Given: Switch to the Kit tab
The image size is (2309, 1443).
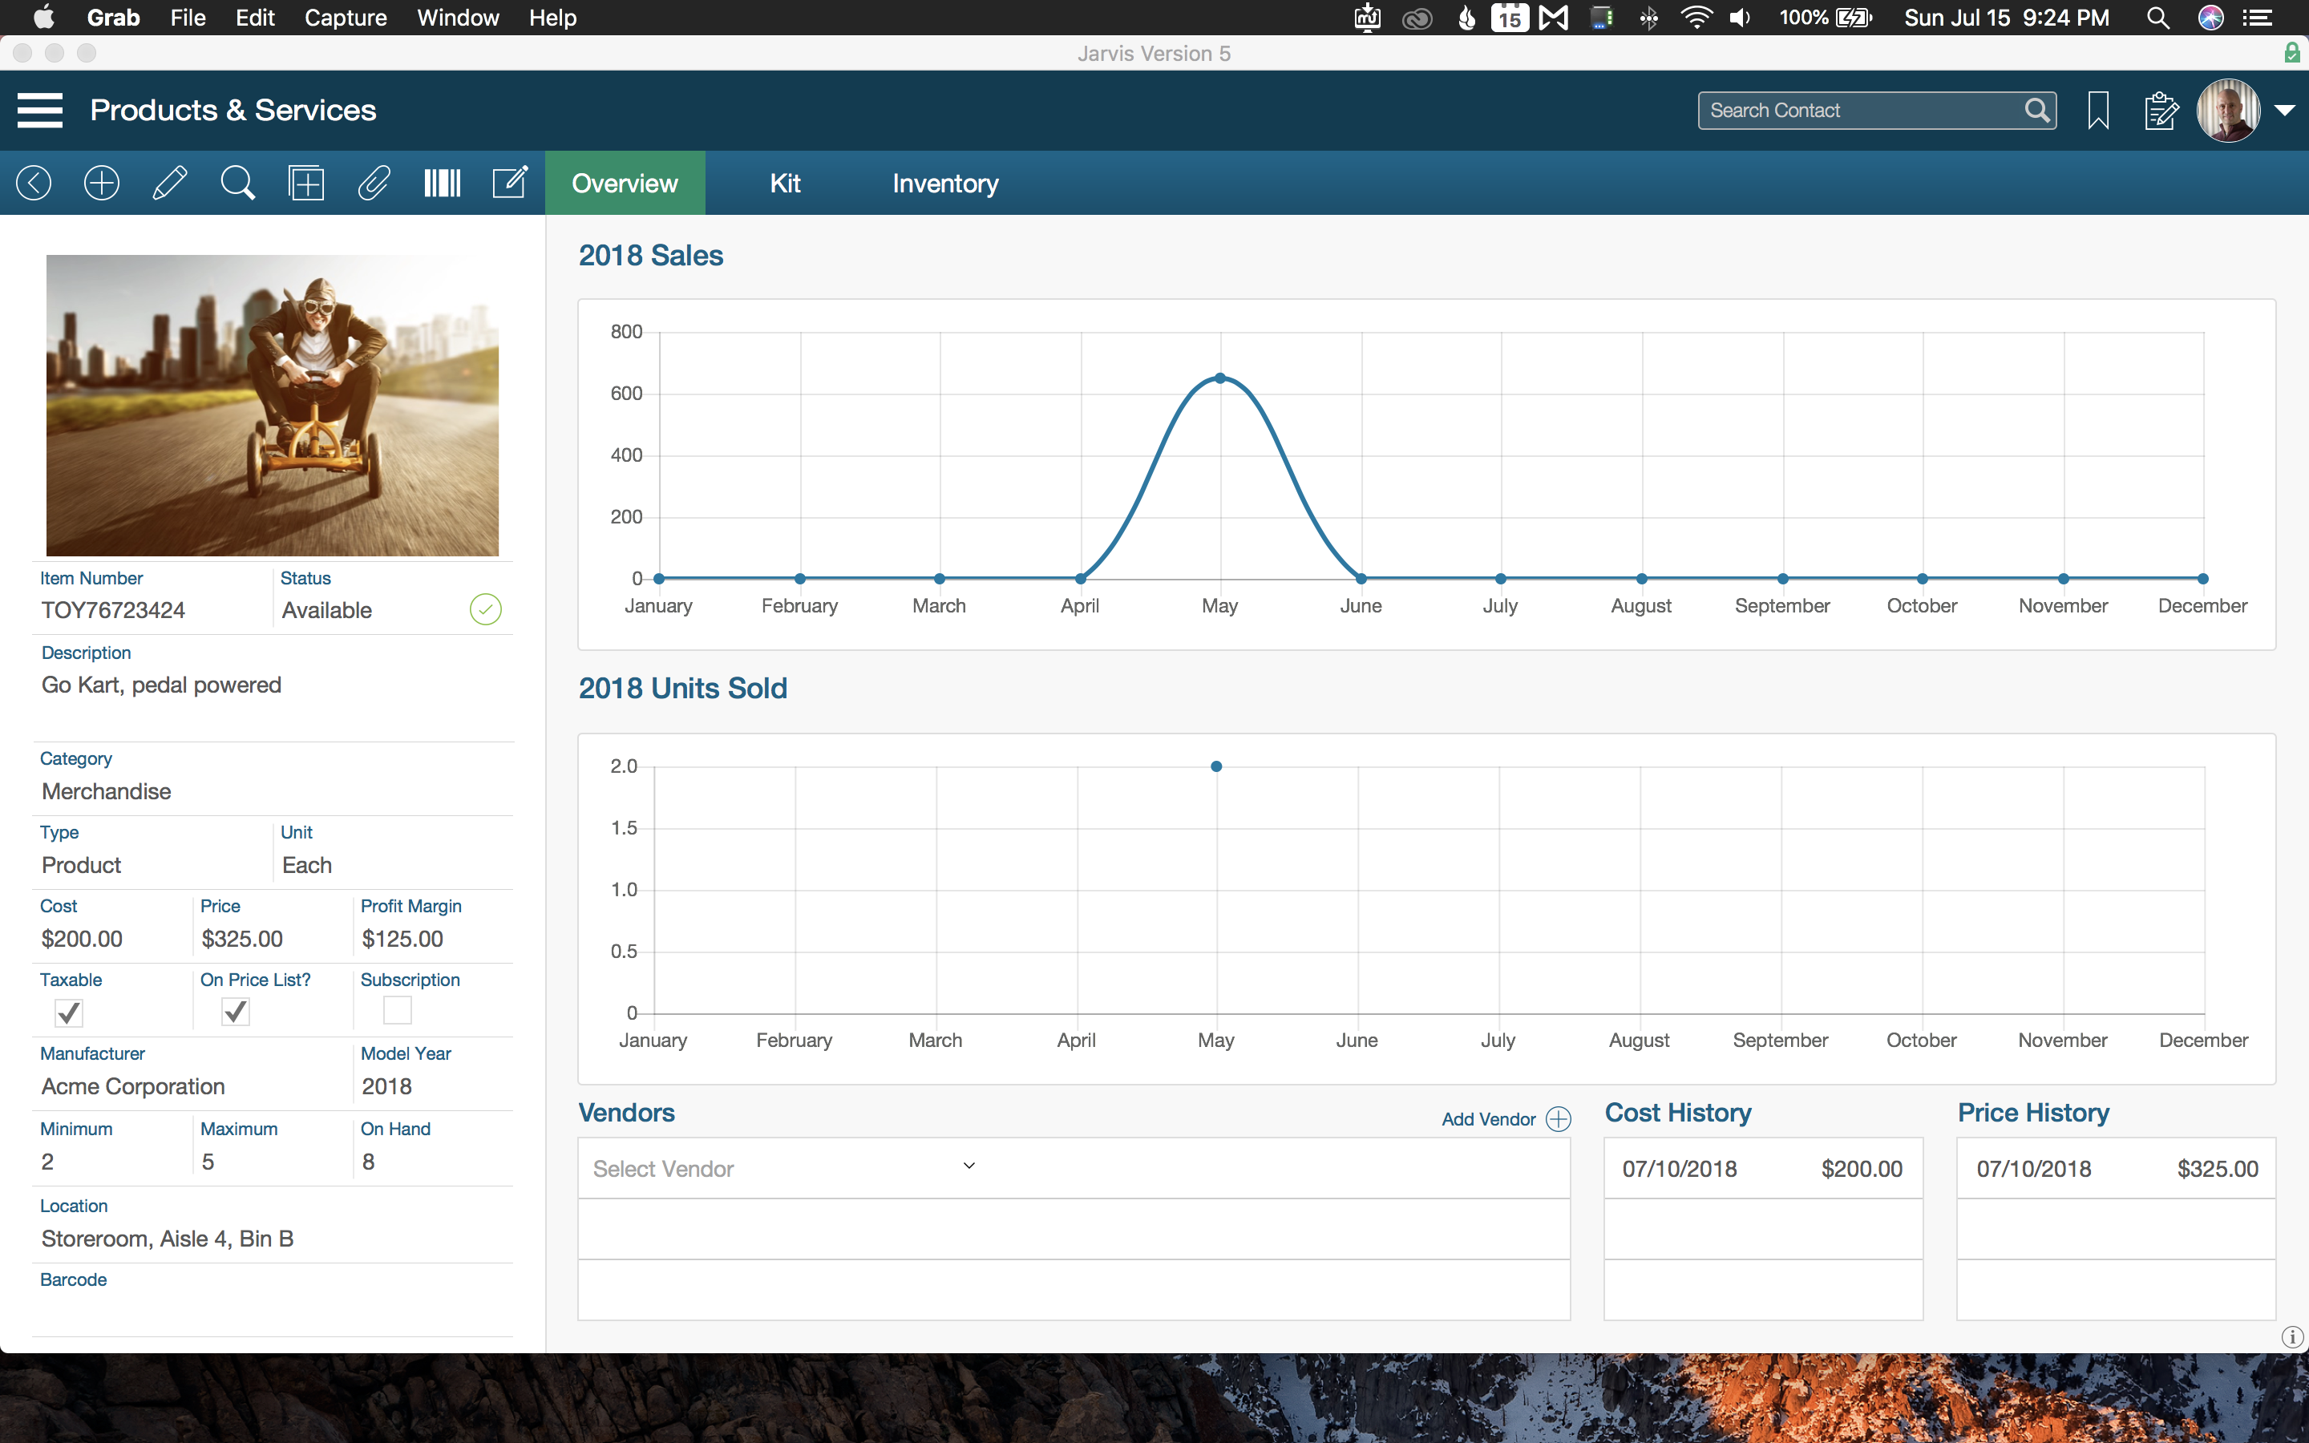Looking at the screenshot, I should (x=785, y=182).
